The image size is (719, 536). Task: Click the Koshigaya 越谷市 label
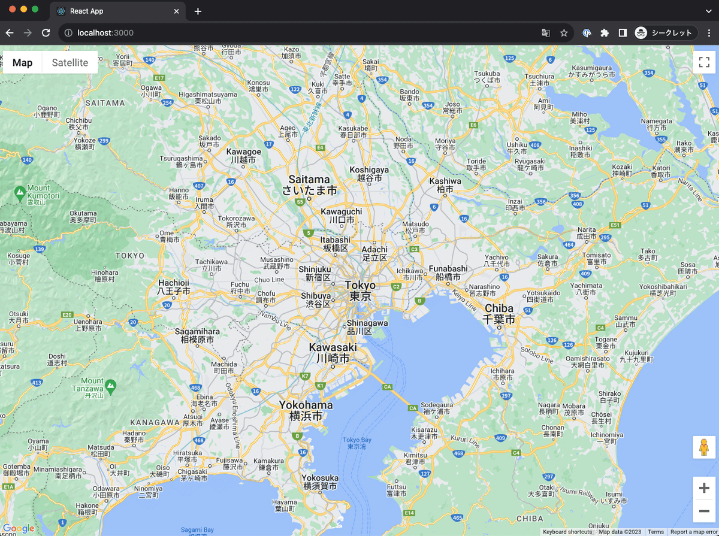coord(369,174)
